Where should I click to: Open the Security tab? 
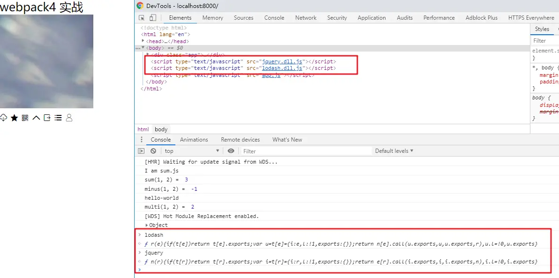337,18
